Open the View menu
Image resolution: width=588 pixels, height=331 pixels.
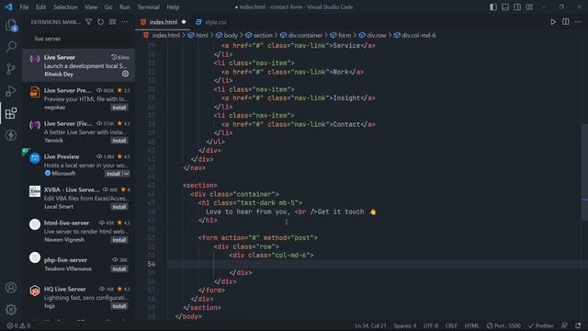pos(91,7)
